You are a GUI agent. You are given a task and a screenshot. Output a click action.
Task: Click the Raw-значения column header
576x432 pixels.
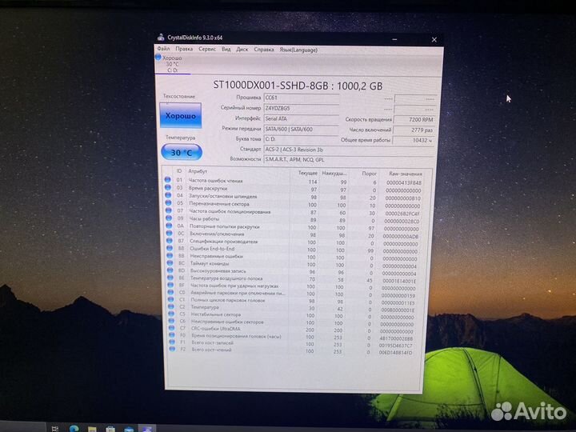pos(405,174)
